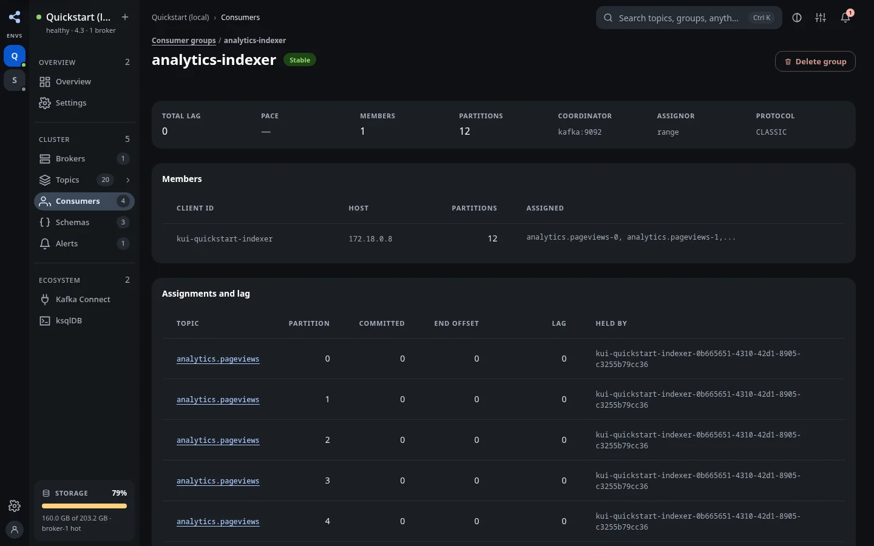The width and height of the screenshot is (874, 546).
Task: Open the gear settings icon at bottom left
Action: [x=15, y=506]
